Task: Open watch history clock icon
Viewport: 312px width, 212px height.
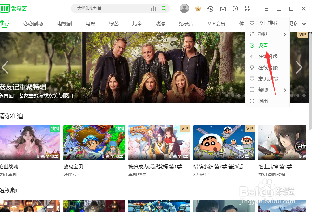Action: click(x=210, y=9)
